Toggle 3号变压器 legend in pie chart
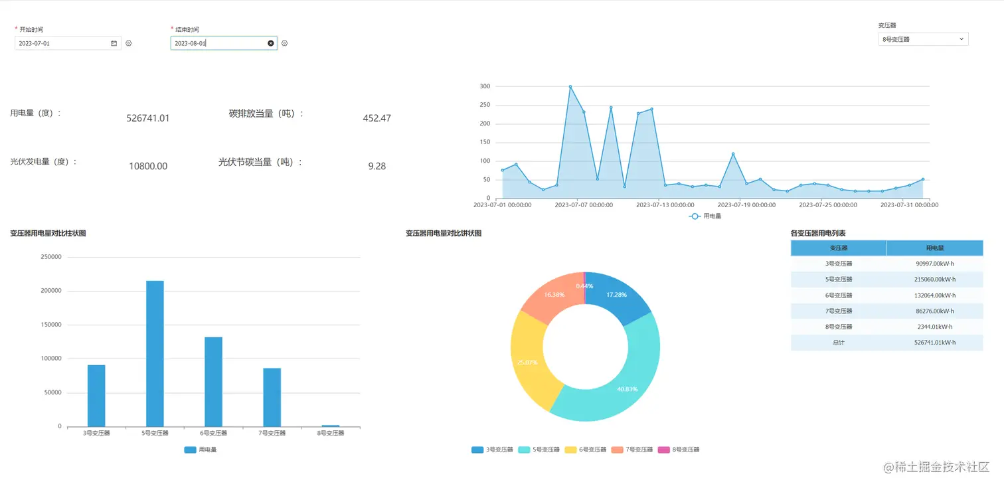 492,449
